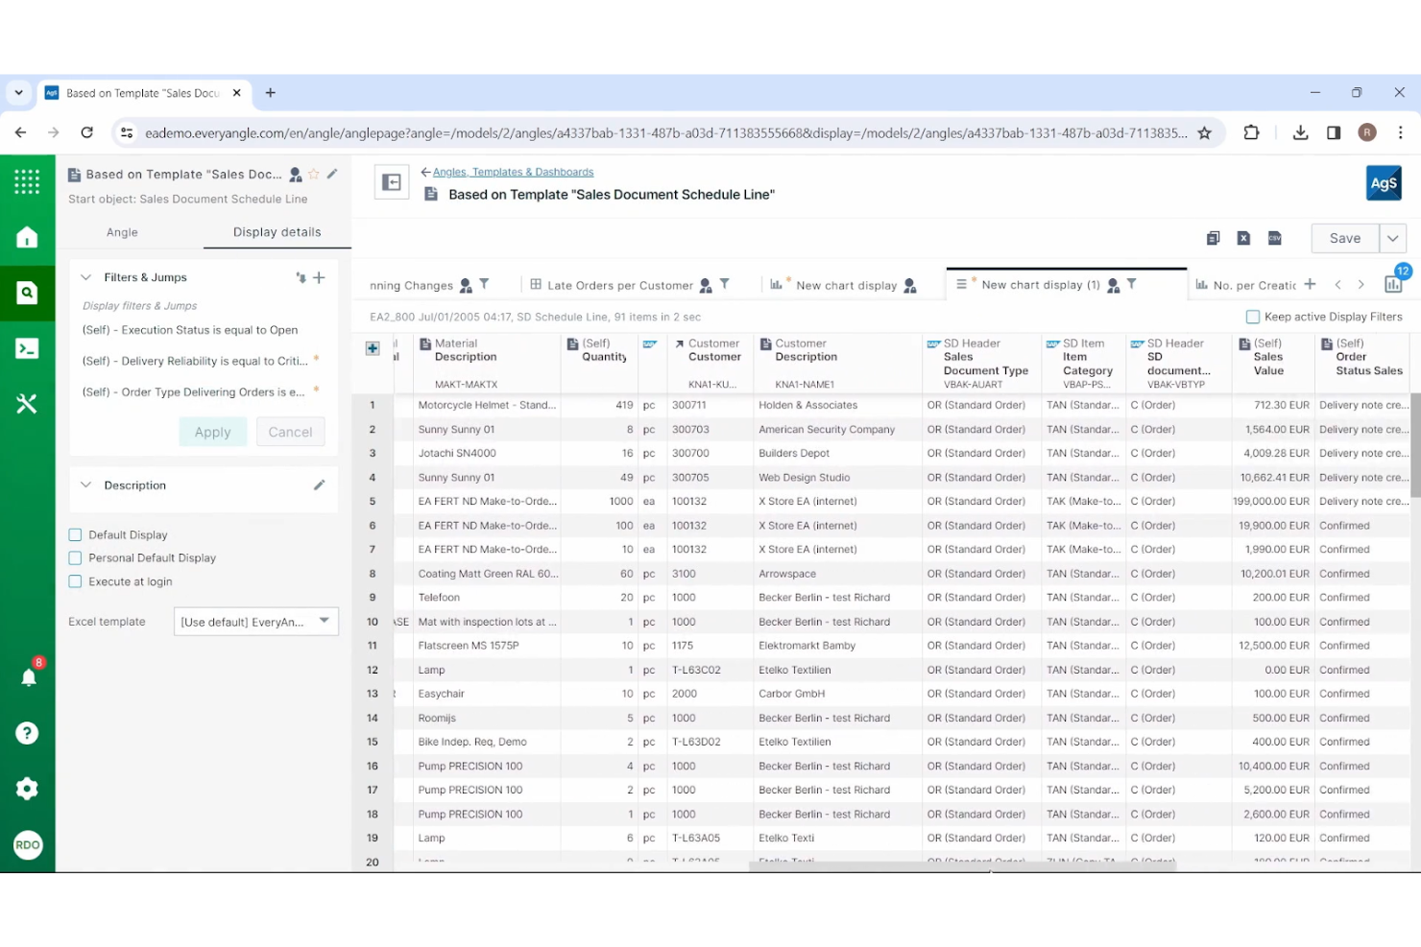Collapse the Description section
The image size is (1421, 947).
(85, 485)
